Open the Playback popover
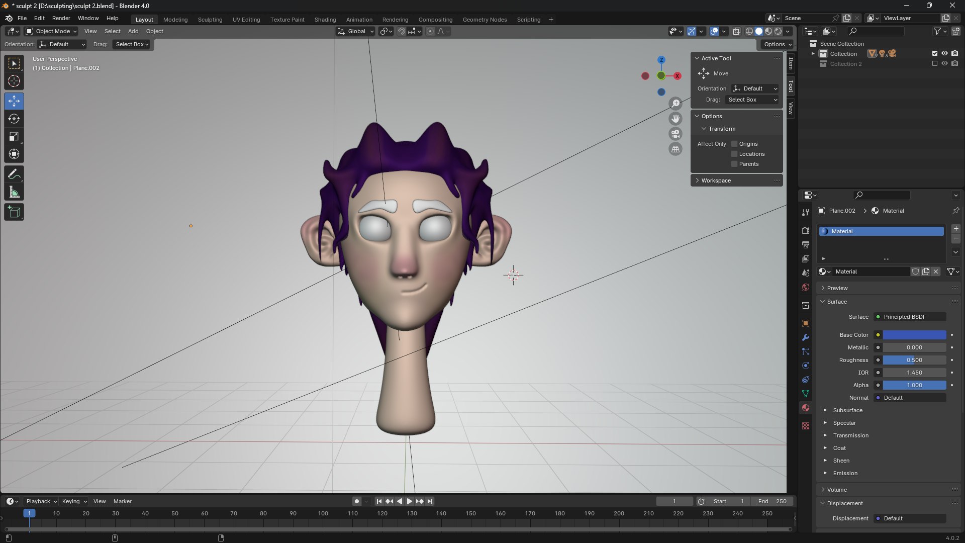This screenshot has width=965, height=543. pos(41,501)
